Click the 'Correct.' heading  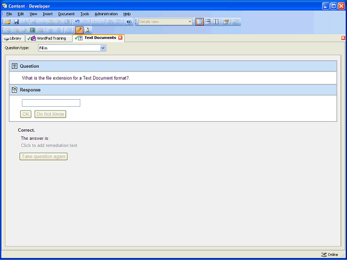pos(27,130)
